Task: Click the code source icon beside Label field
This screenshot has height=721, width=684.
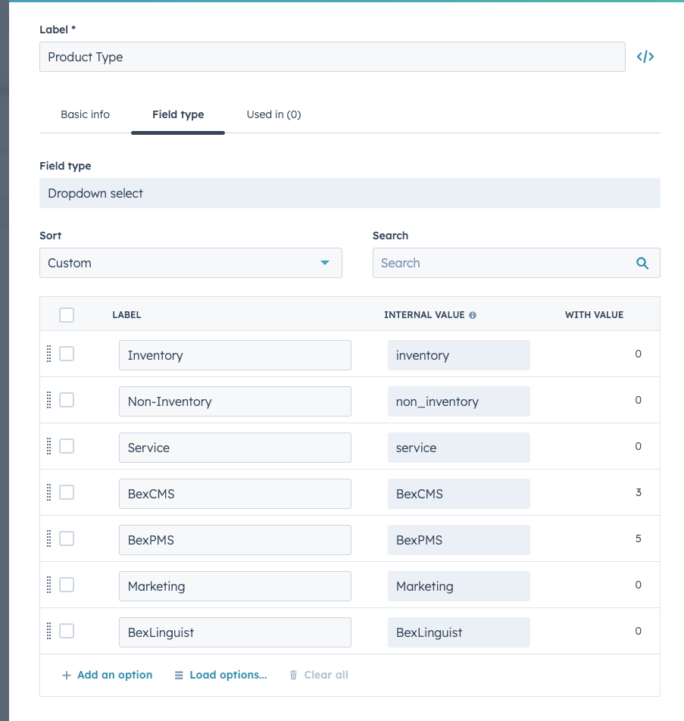Action: (x=645, y=56)
